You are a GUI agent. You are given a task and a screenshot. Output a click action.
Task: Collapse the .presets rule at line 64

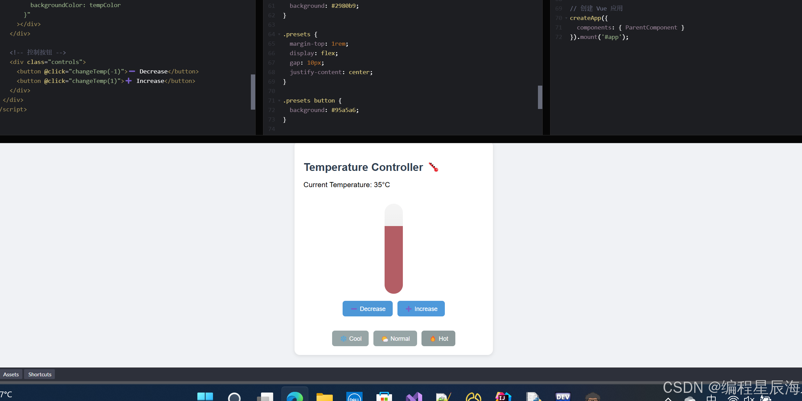tap(279, 34)
